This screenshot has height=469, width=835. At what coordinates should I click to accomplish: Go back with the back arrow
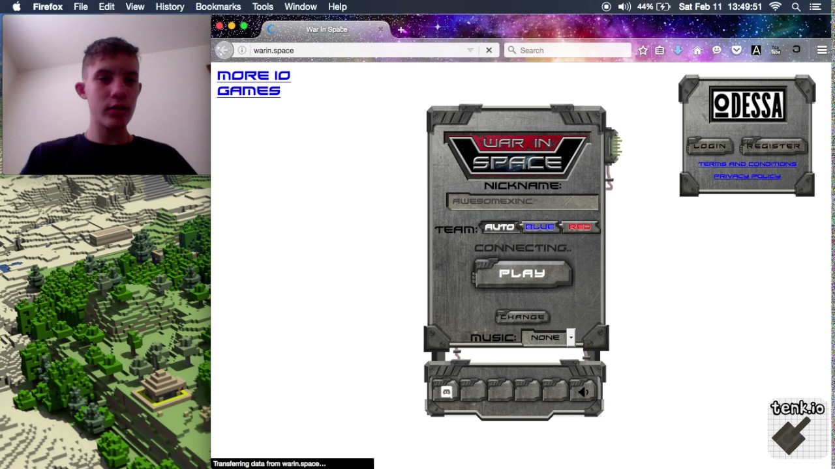[x=223, y=50]
